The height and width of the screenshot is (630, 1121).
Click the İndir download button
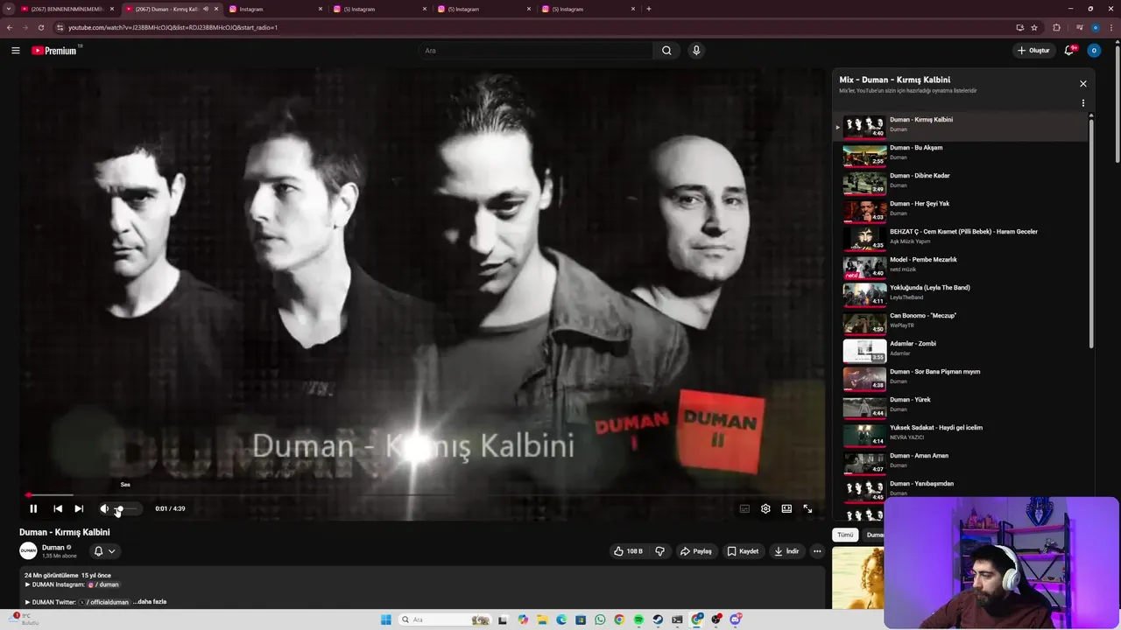coord(786,551)
